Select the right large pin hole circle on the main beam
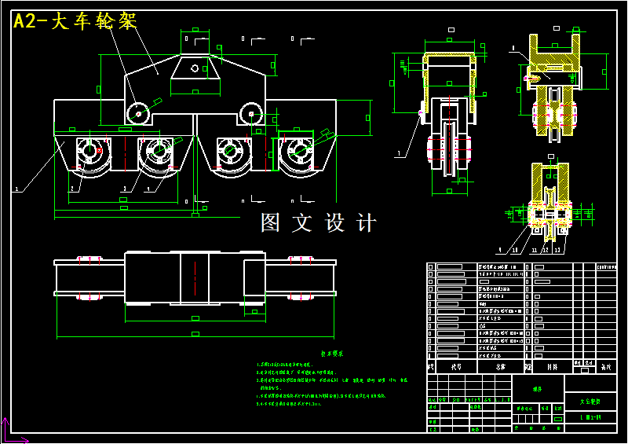 (x=250, y=114)
